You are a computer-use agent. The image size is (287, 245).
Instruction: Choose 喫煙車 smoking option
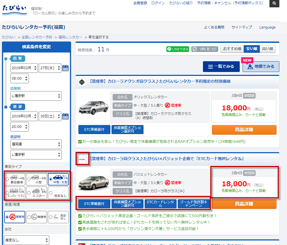tap(37, 217)
